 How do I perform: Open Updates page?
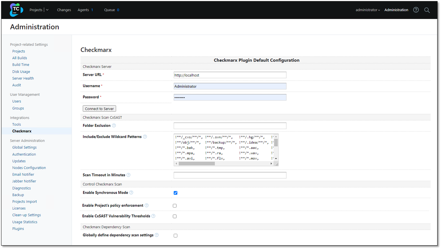click(x=19, y=161)
